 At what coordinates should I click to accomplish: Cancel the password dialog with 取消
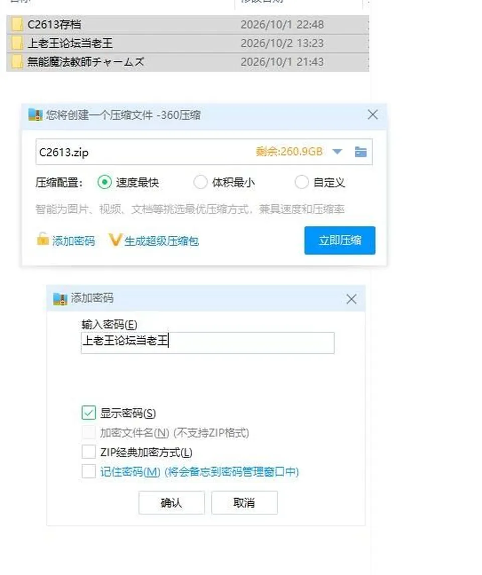[245, 502]
